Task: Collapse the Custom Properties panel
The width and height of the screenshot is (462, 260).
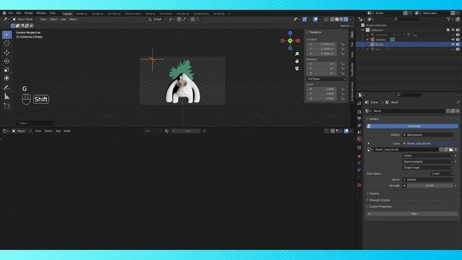Action: 380,207
